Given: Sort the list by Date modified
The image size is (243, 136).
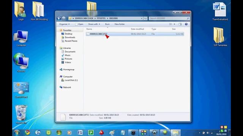Looking at the screenshot, I should pyautogui.click(x=137, y=29).
